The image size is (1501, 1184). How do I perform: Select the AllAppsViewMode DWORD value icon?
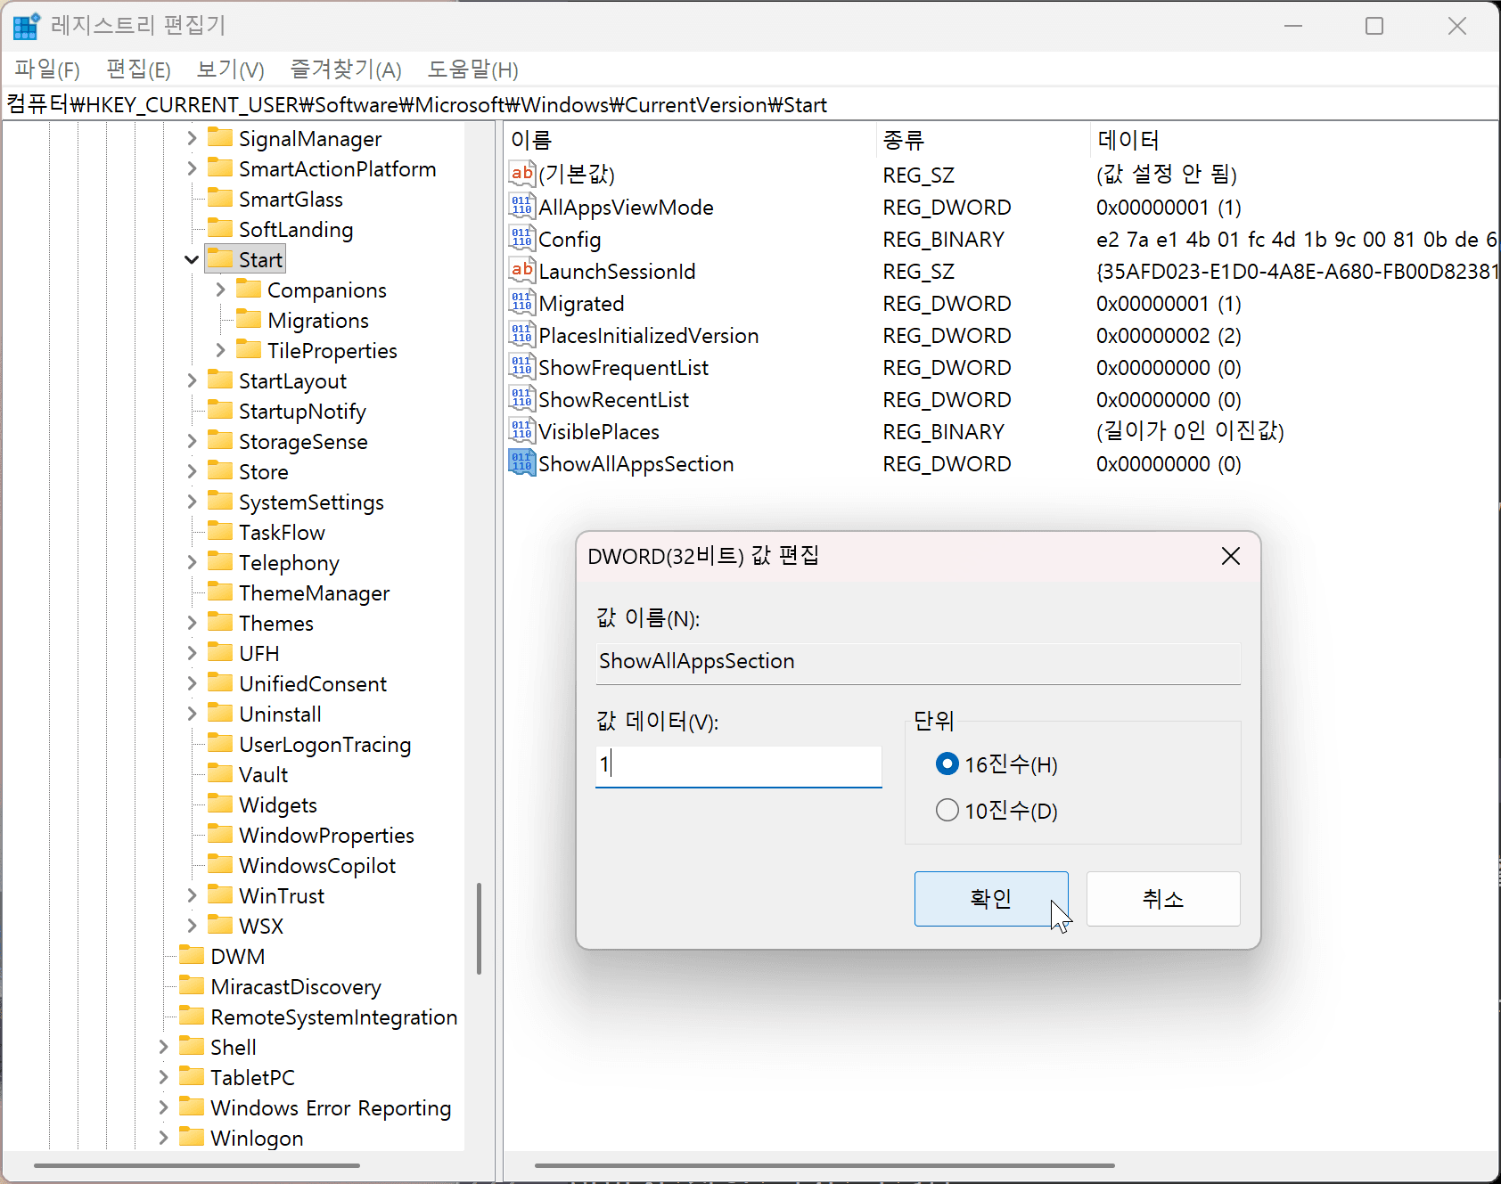tap(522, 206)
